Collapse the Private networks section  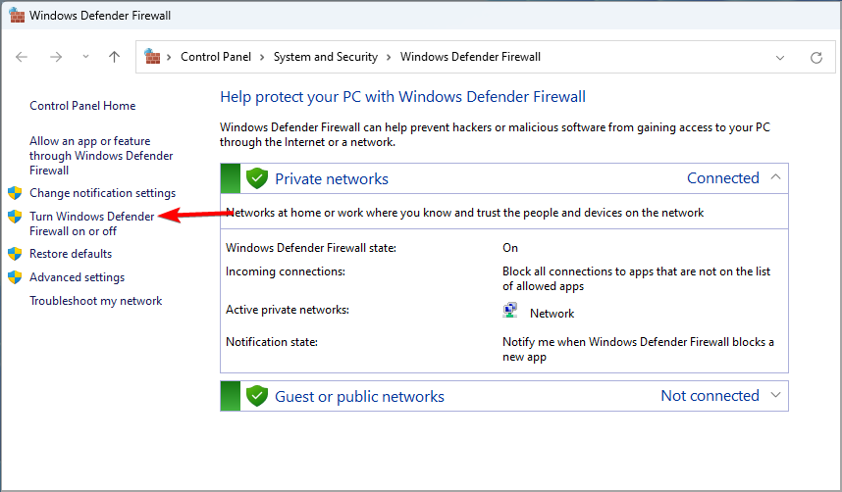(x=775, y=177)
